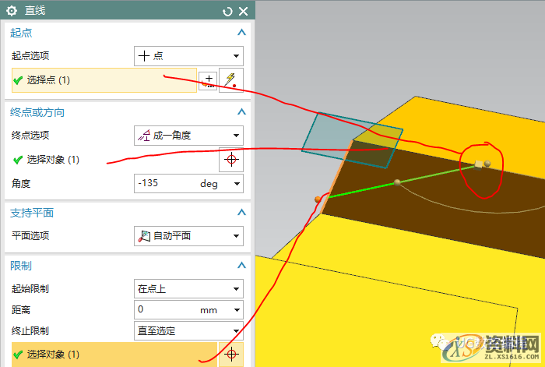Open the 角度 deg dropdown arrow
Image resolution: width=545 pixels, height=367 pixels.
pos(237,184)
